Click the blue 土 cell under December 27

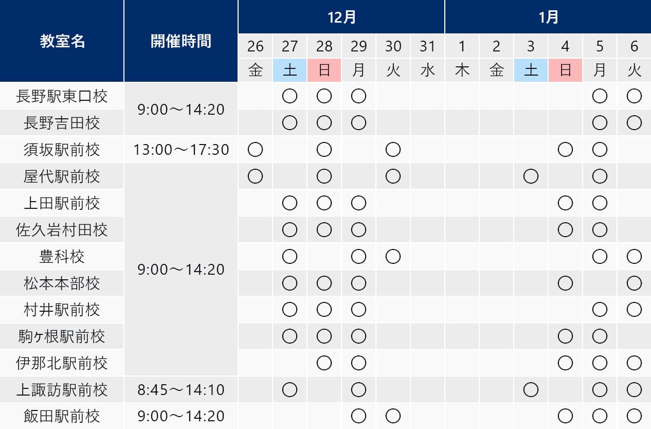click(290, 70)
